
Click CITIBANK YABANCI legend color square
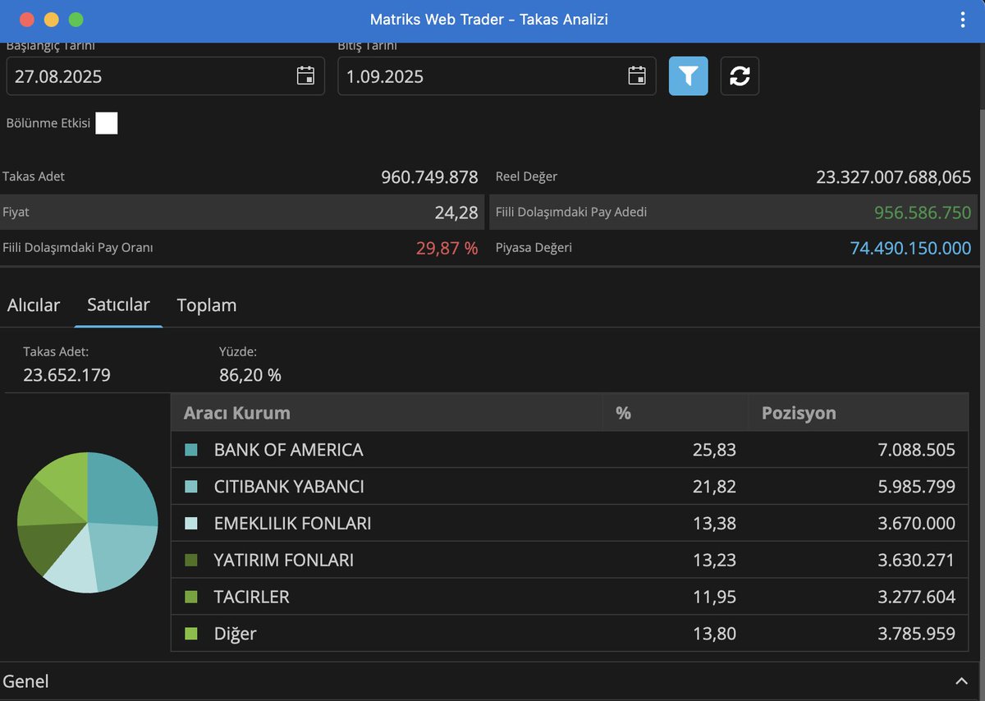(191, 487)
